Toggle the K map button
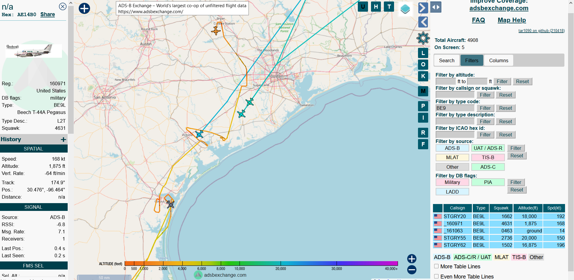This screenshot has width=574, height=280. tap(423, 76)
